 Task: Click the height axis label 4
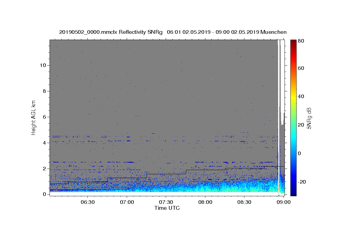click(x=45, y=143)
